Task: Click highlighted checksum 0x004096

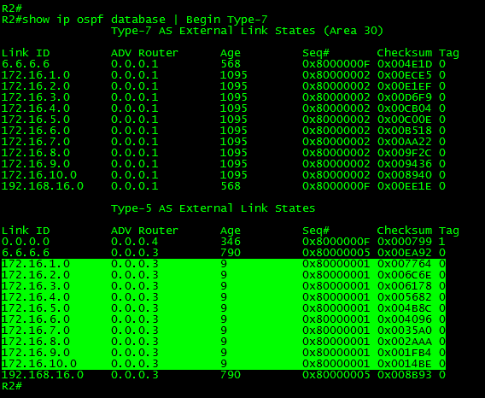Action: [404, 319]
